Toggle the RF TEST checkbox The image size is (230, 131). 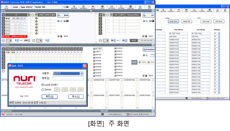94,49
